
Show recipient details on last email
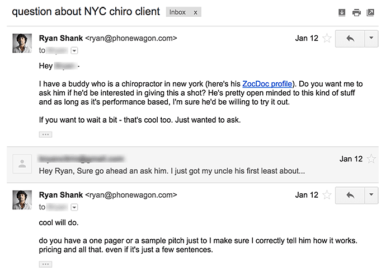(74, 207)
